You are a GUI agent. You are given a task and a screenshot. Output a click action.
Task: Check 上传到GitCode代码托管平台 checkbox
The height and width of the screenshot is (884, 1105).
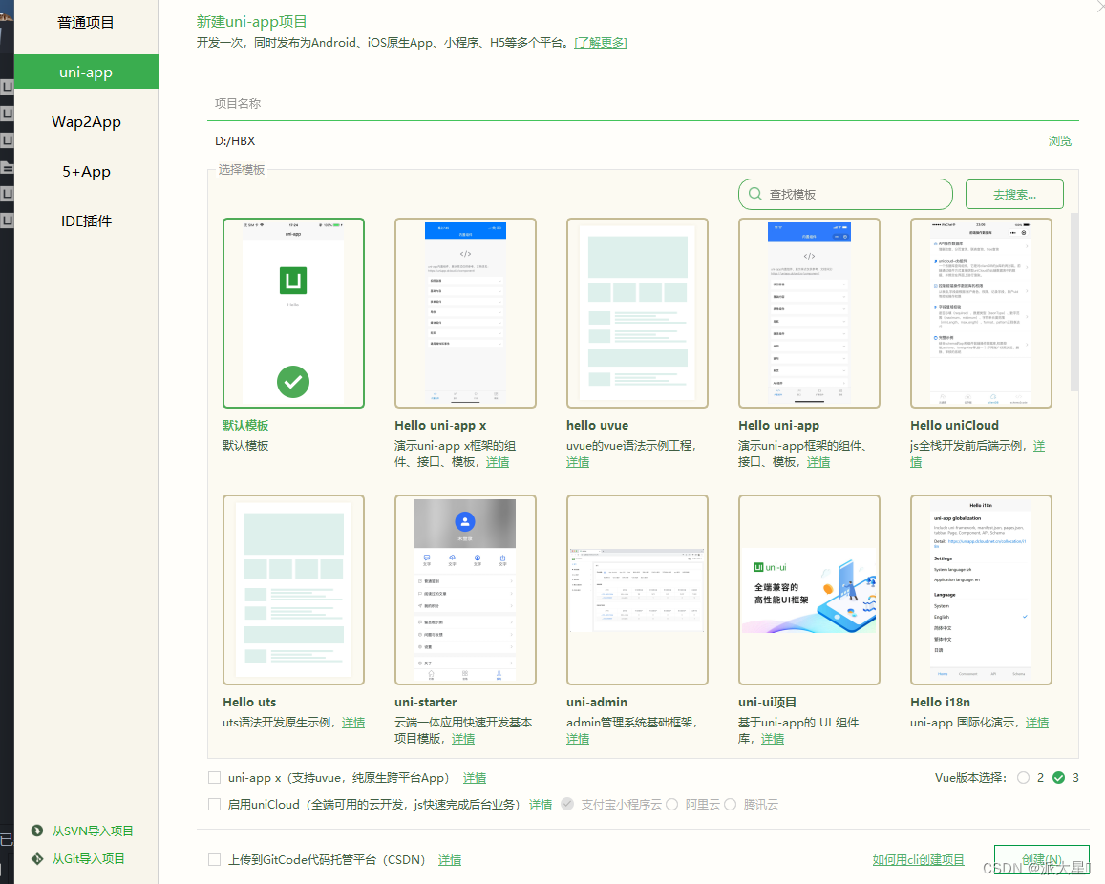point(214,859)
